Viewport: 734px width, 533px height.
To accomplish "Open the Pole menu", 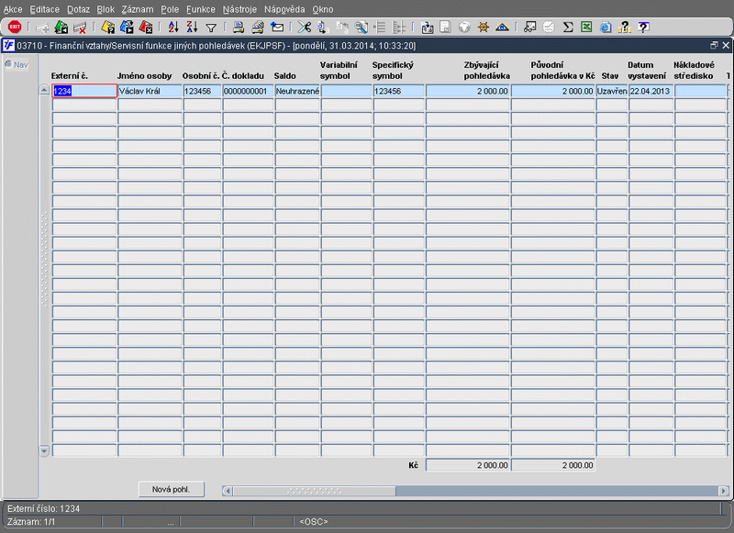I will 170,9.
